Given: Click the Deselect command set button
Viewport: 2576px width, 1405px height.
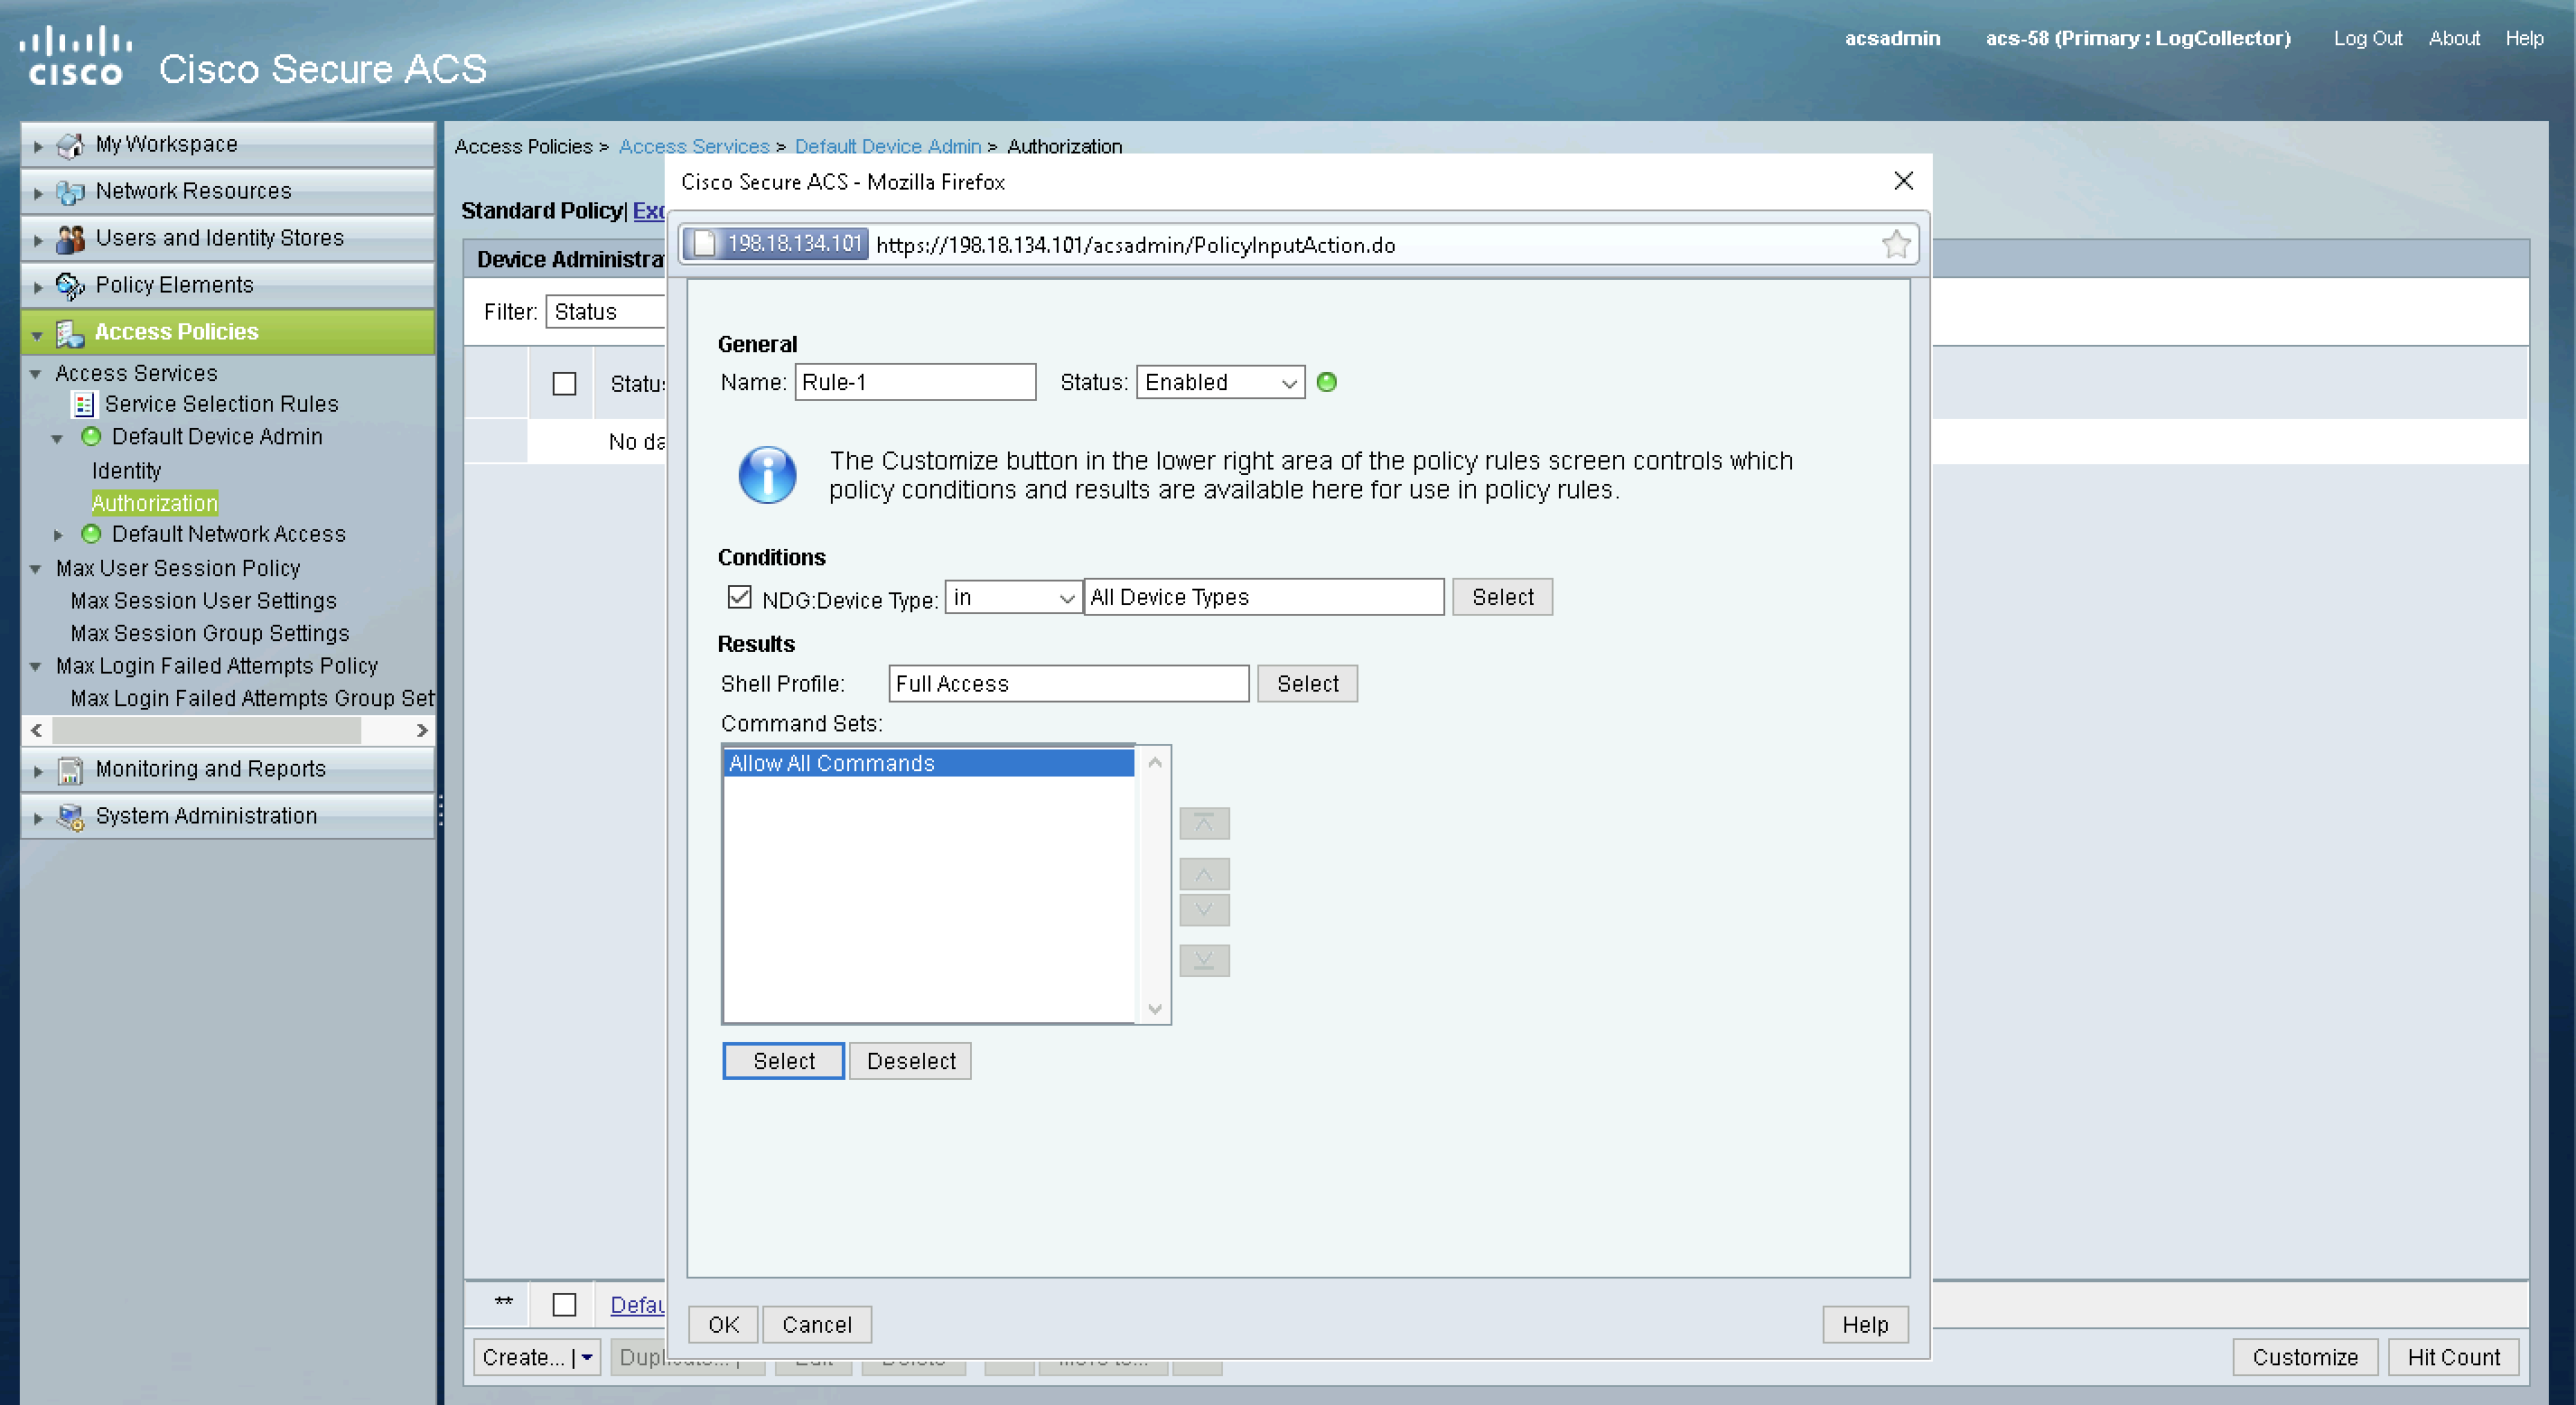Looking at the screenshot, I should [910, 1061].
